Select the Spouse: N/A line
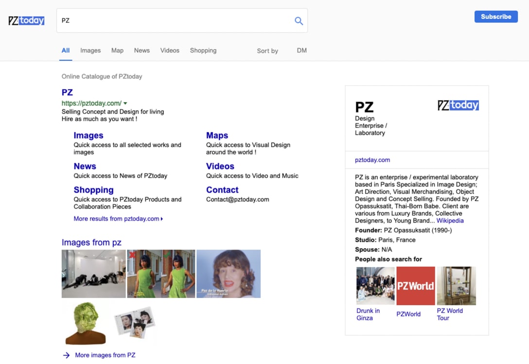The image size is (529, 364). (373, 250)
